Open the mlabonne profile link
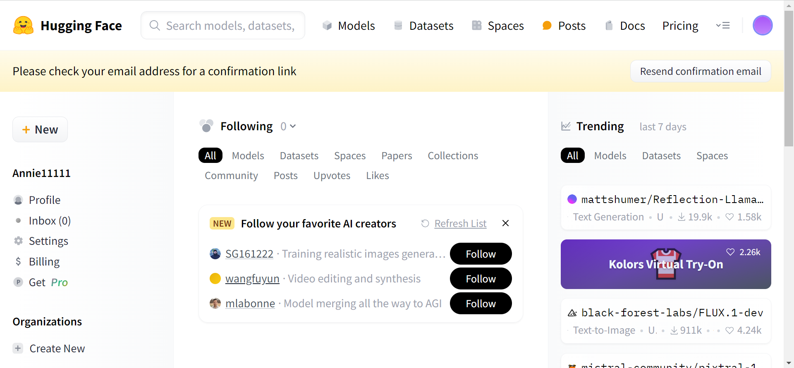Image resolution: width=794 pixels, height=368 pixels. pyautogui.click(x=250, y=303)
